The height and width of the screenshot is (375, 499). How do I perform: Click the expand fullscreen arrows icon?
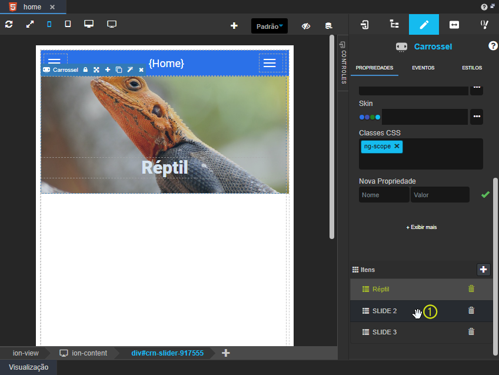coord(30,24)
